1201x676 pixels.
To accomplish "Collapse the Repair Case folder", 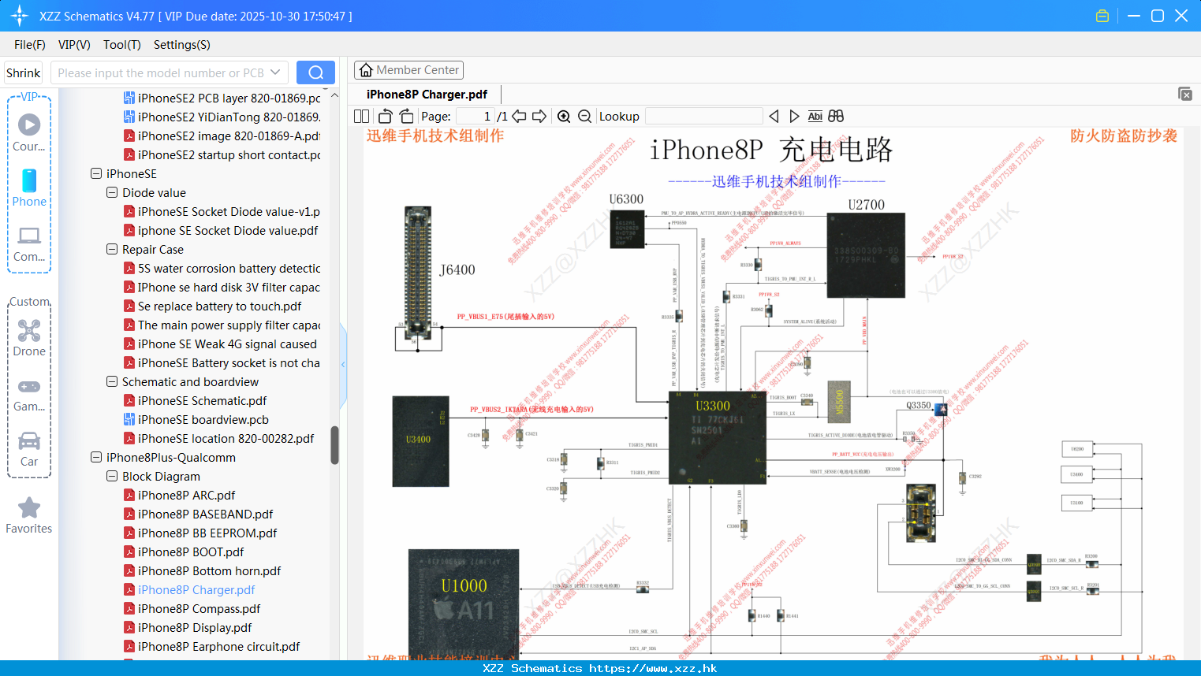I will [112, 249].
